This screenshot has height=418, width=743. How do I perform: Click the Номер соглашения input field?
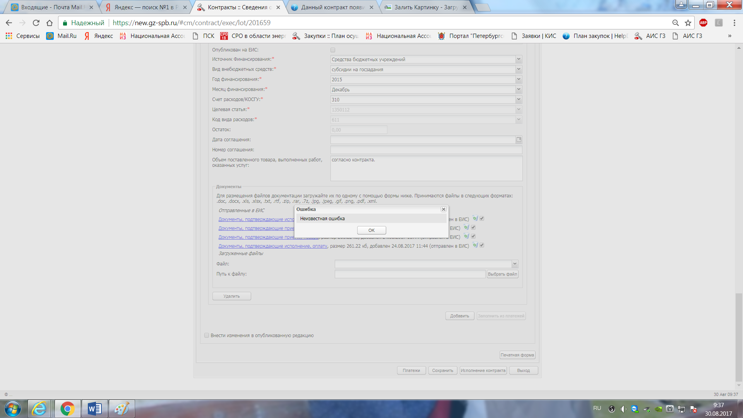[x=426, y=150]
